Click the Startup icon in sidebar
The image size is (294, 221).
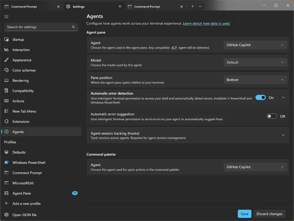(6, 40)
